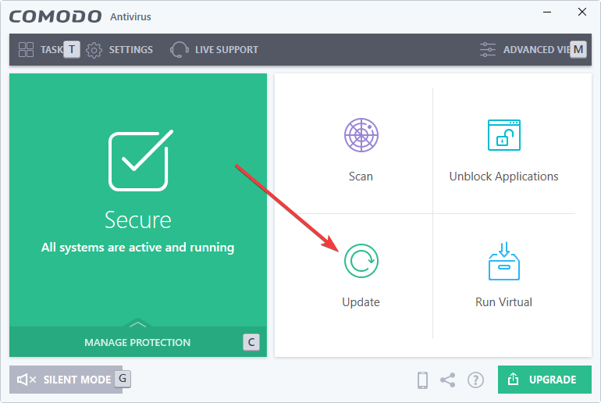Click the M shortcut key badge
The image size is (601, 403).
point(578,49)
